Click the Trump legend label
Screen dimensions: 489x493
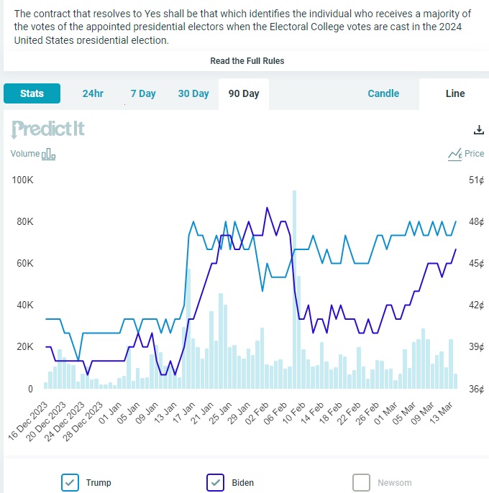click(99, 483)
